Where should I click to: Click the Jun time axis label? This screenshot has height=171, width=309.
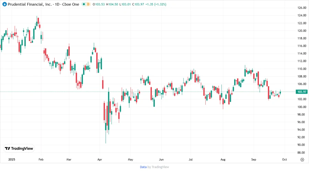(x=161, y=159)
